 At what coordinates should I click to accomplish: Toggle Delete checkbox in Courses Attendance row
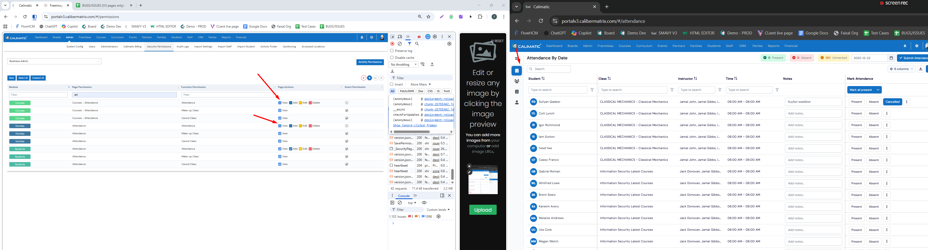[x=310, y=103]
